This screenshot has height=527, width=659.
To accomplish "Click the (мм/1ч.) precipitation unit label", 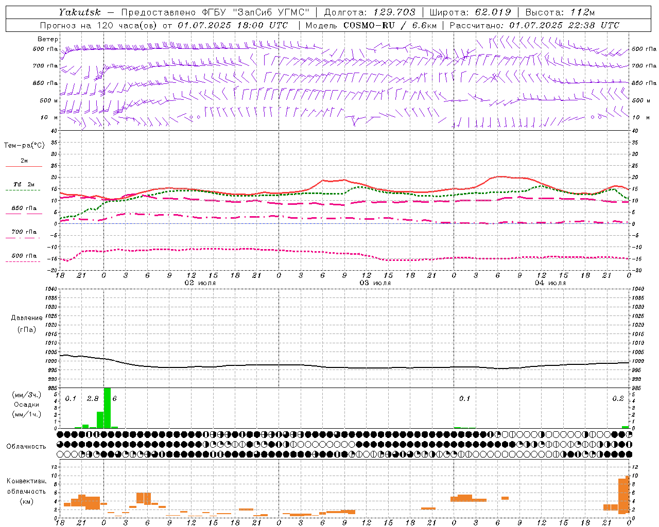I will pyautogui.click(x=26, y=414).
